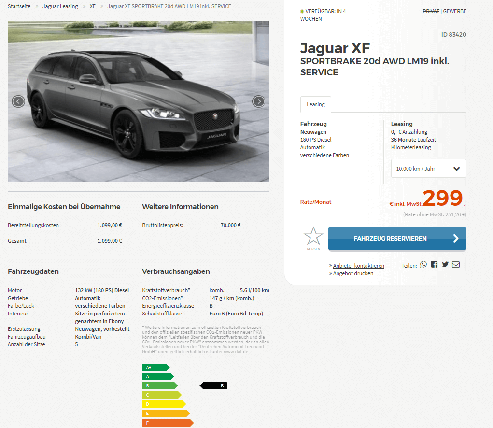Viewport: 493px width, 428px height.
Task: Select the Leasing tab
Action: pos(316,104)
